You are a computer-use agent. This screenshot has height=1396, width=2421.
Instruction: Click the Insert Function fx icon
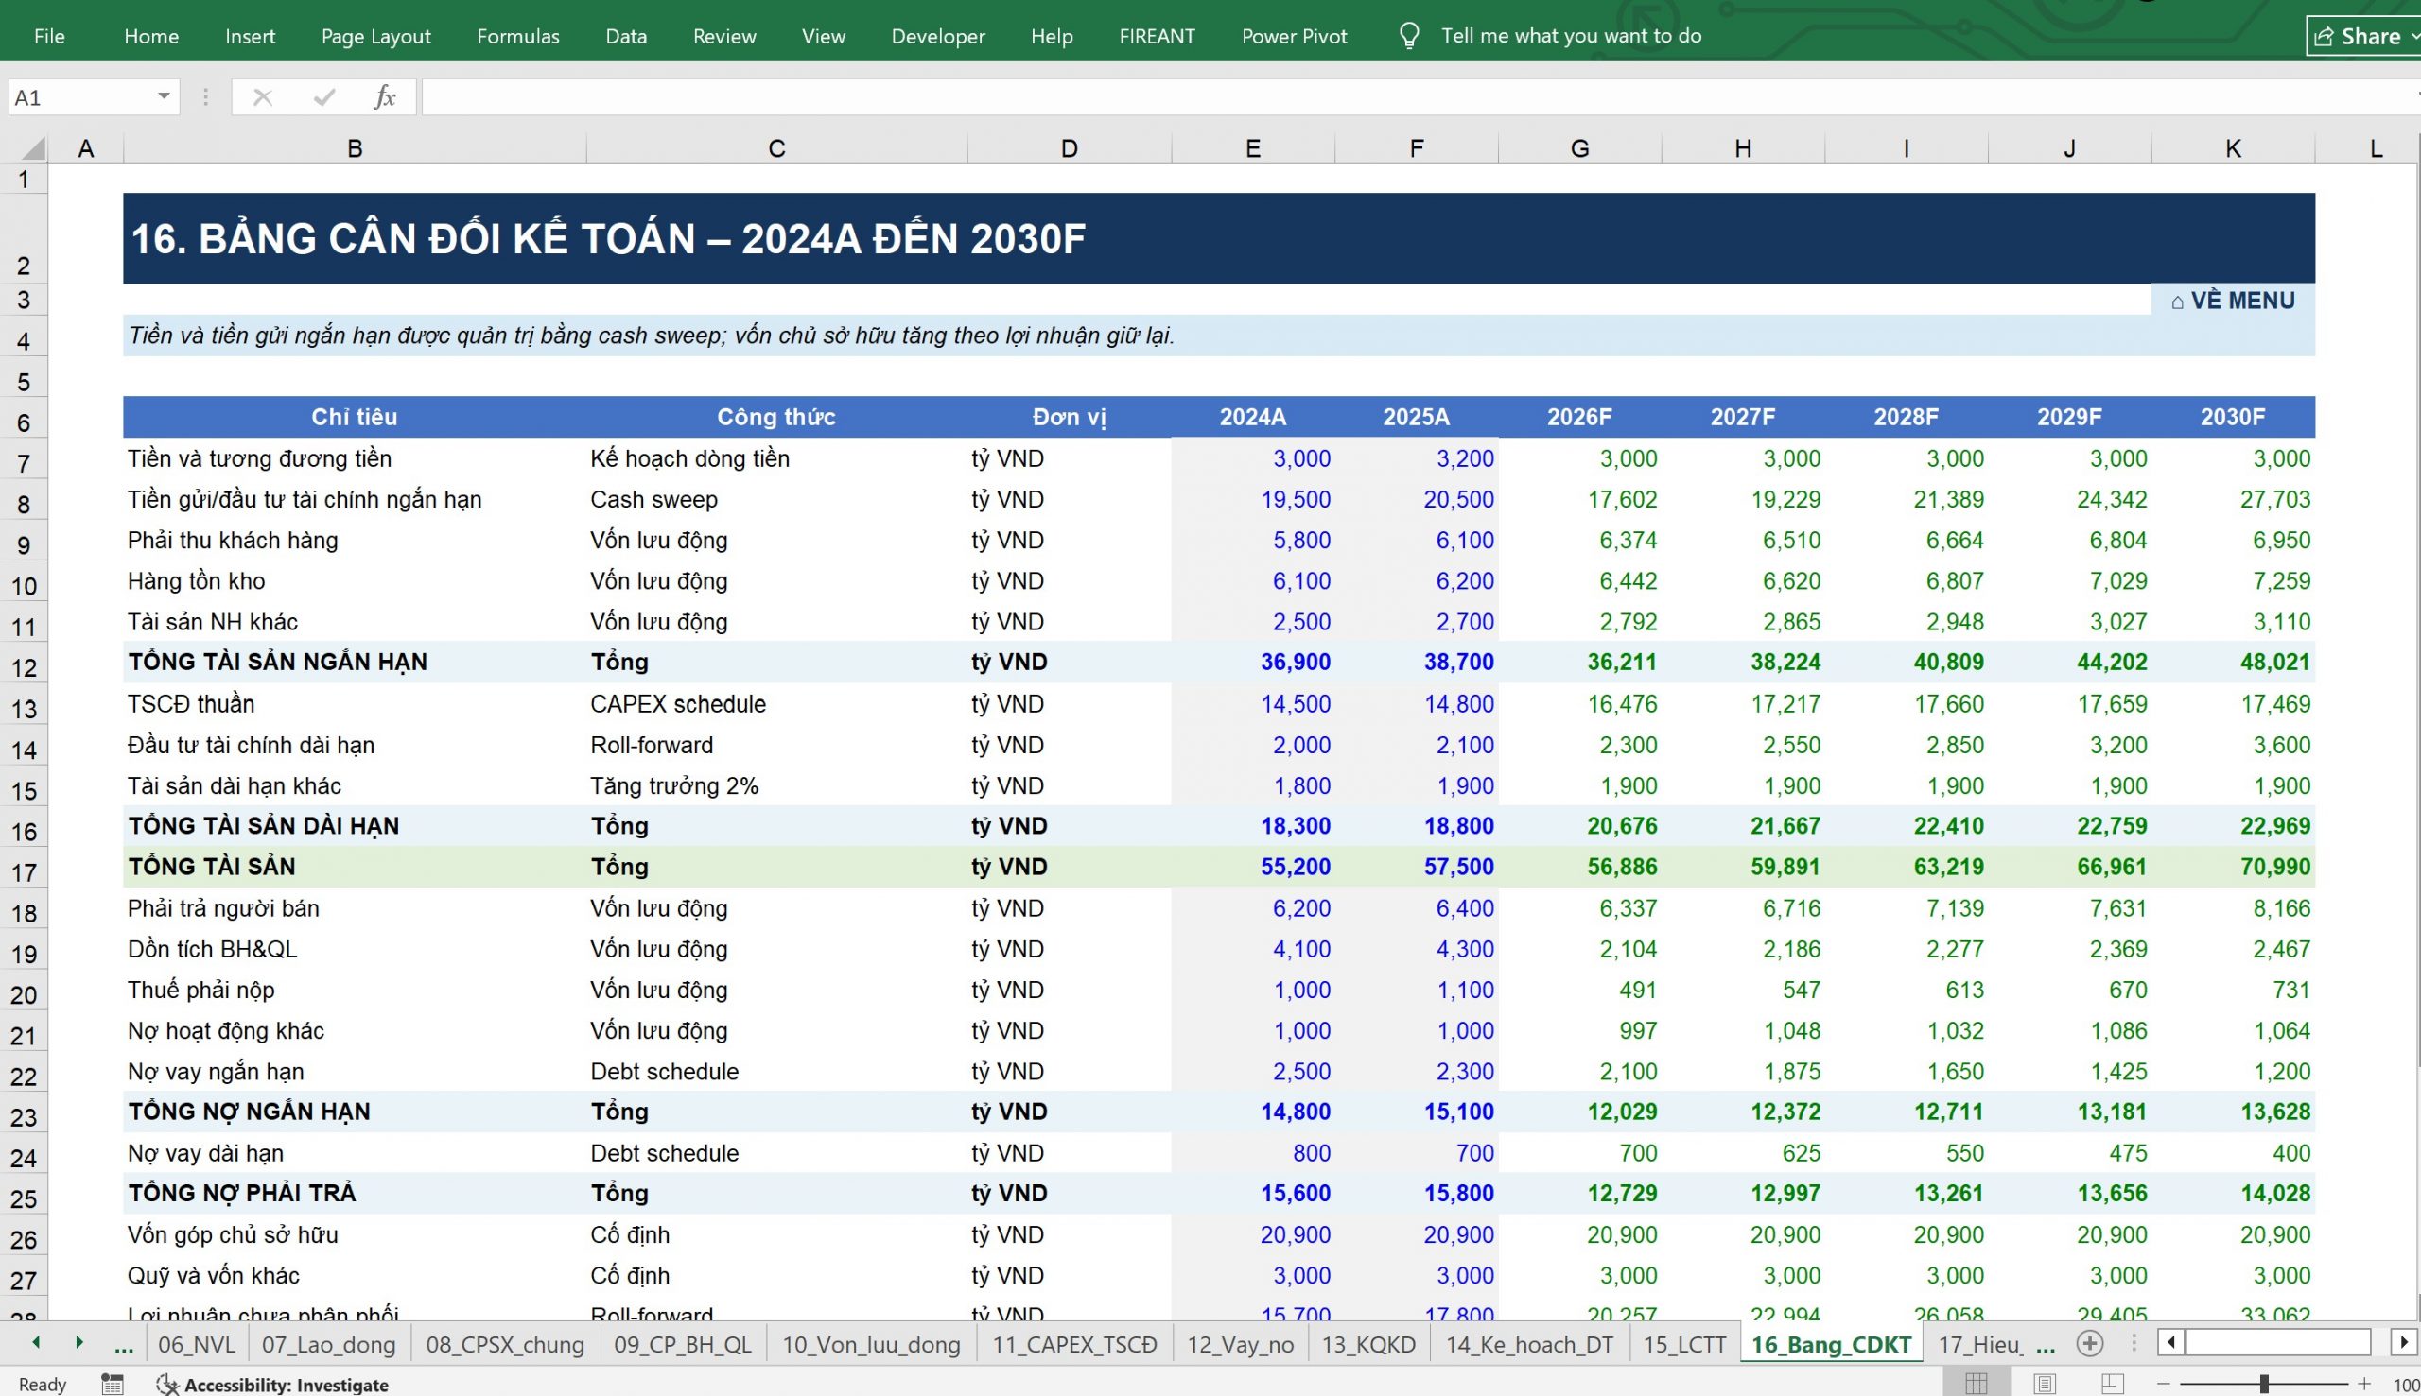385,96
